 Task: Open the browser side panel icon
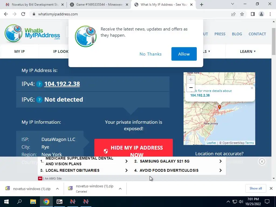(x=253, y=14)
